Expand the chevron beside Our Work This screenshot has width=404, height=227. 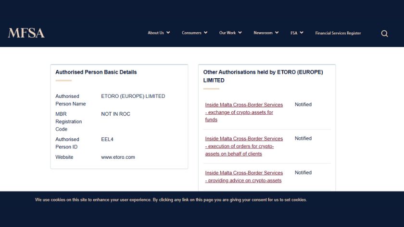tap(240, 33)
